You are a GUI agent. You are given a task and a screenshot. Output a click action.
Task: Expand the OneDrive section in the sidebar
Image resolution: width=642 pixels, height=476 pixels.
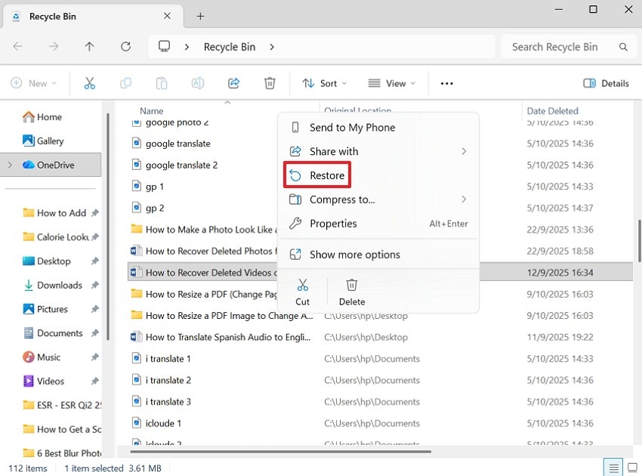[8, 165]
